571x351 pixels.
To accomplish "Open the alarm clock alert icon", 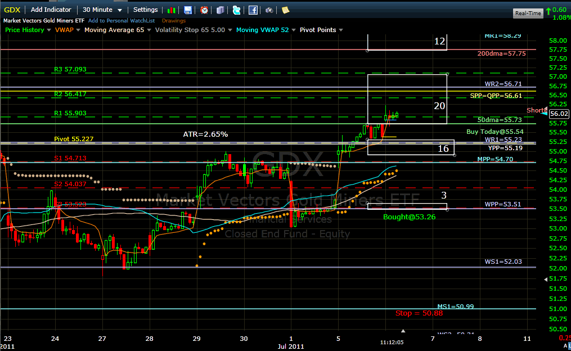I will (x=204, y=10).
